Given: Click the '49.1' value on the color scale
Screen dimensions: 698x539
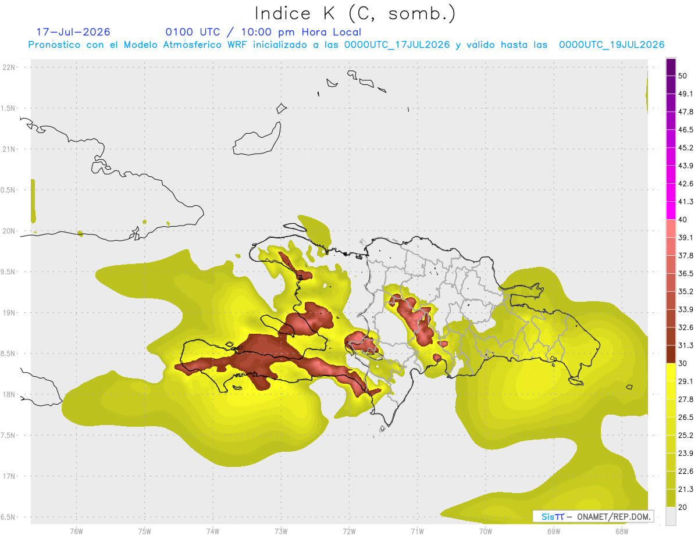Looking at the screenshot, I should pyautogui.click(x=686, y=94).
